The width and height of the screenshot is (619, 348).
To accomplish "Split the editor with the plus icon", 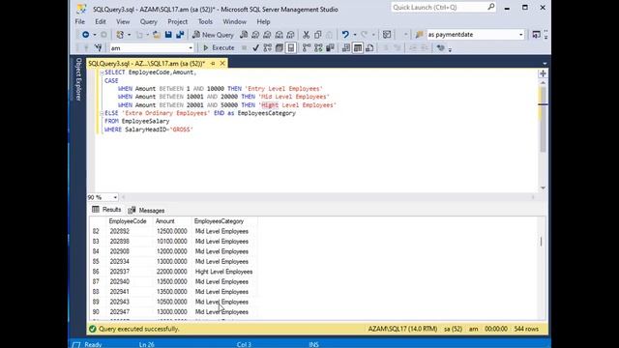I will tap(543, 73).
